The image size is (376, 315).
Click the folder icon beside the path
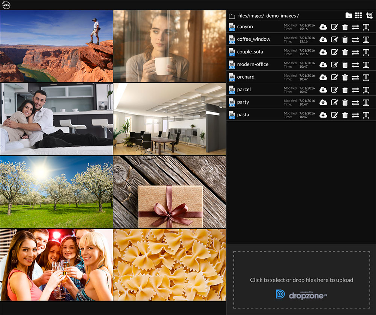tap(232, 16)
